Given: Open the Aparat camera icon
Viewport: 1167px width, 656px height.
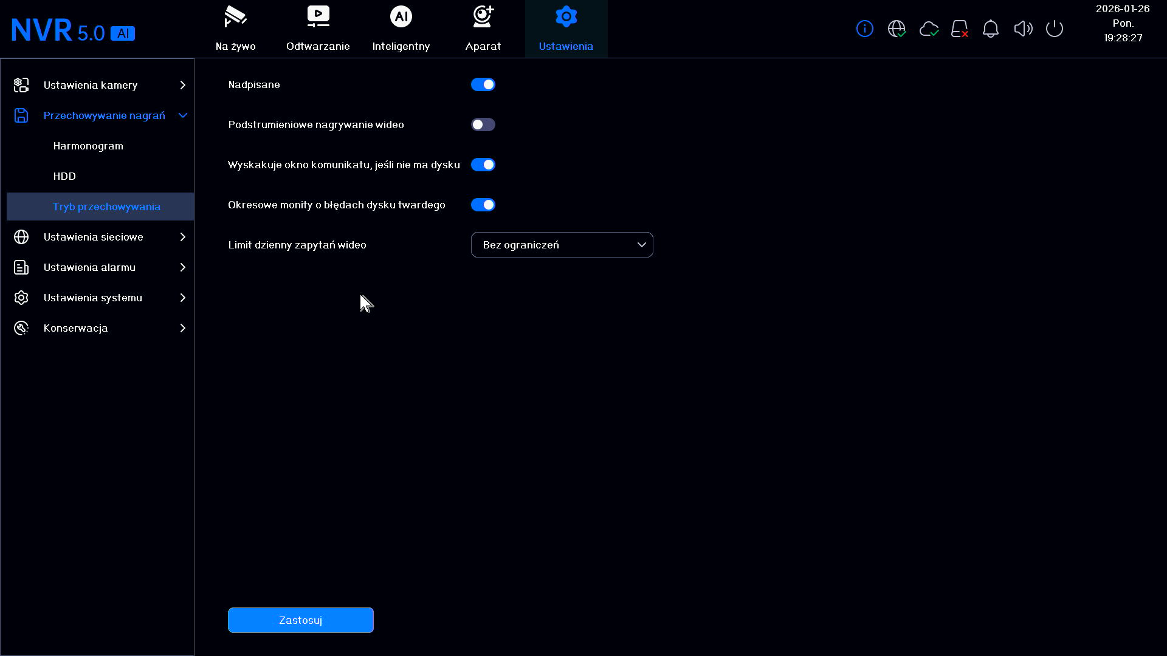Looking at the screenshot, I should [483, 17].
